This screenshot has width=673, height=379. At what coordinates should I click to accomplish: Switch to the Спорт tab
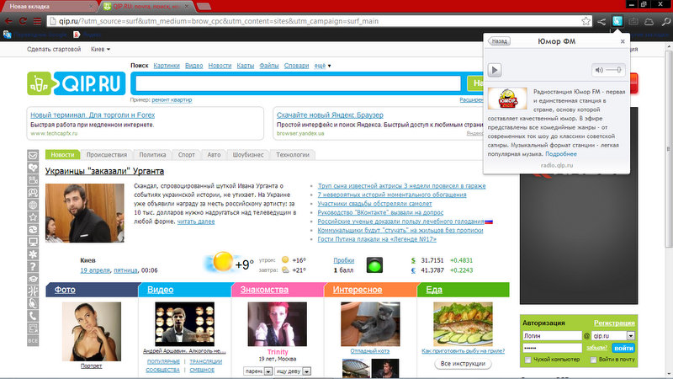click(186, 155)
